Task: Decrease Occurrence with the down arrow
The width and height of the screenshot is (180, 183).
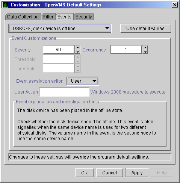Action: tap(145, 52)
